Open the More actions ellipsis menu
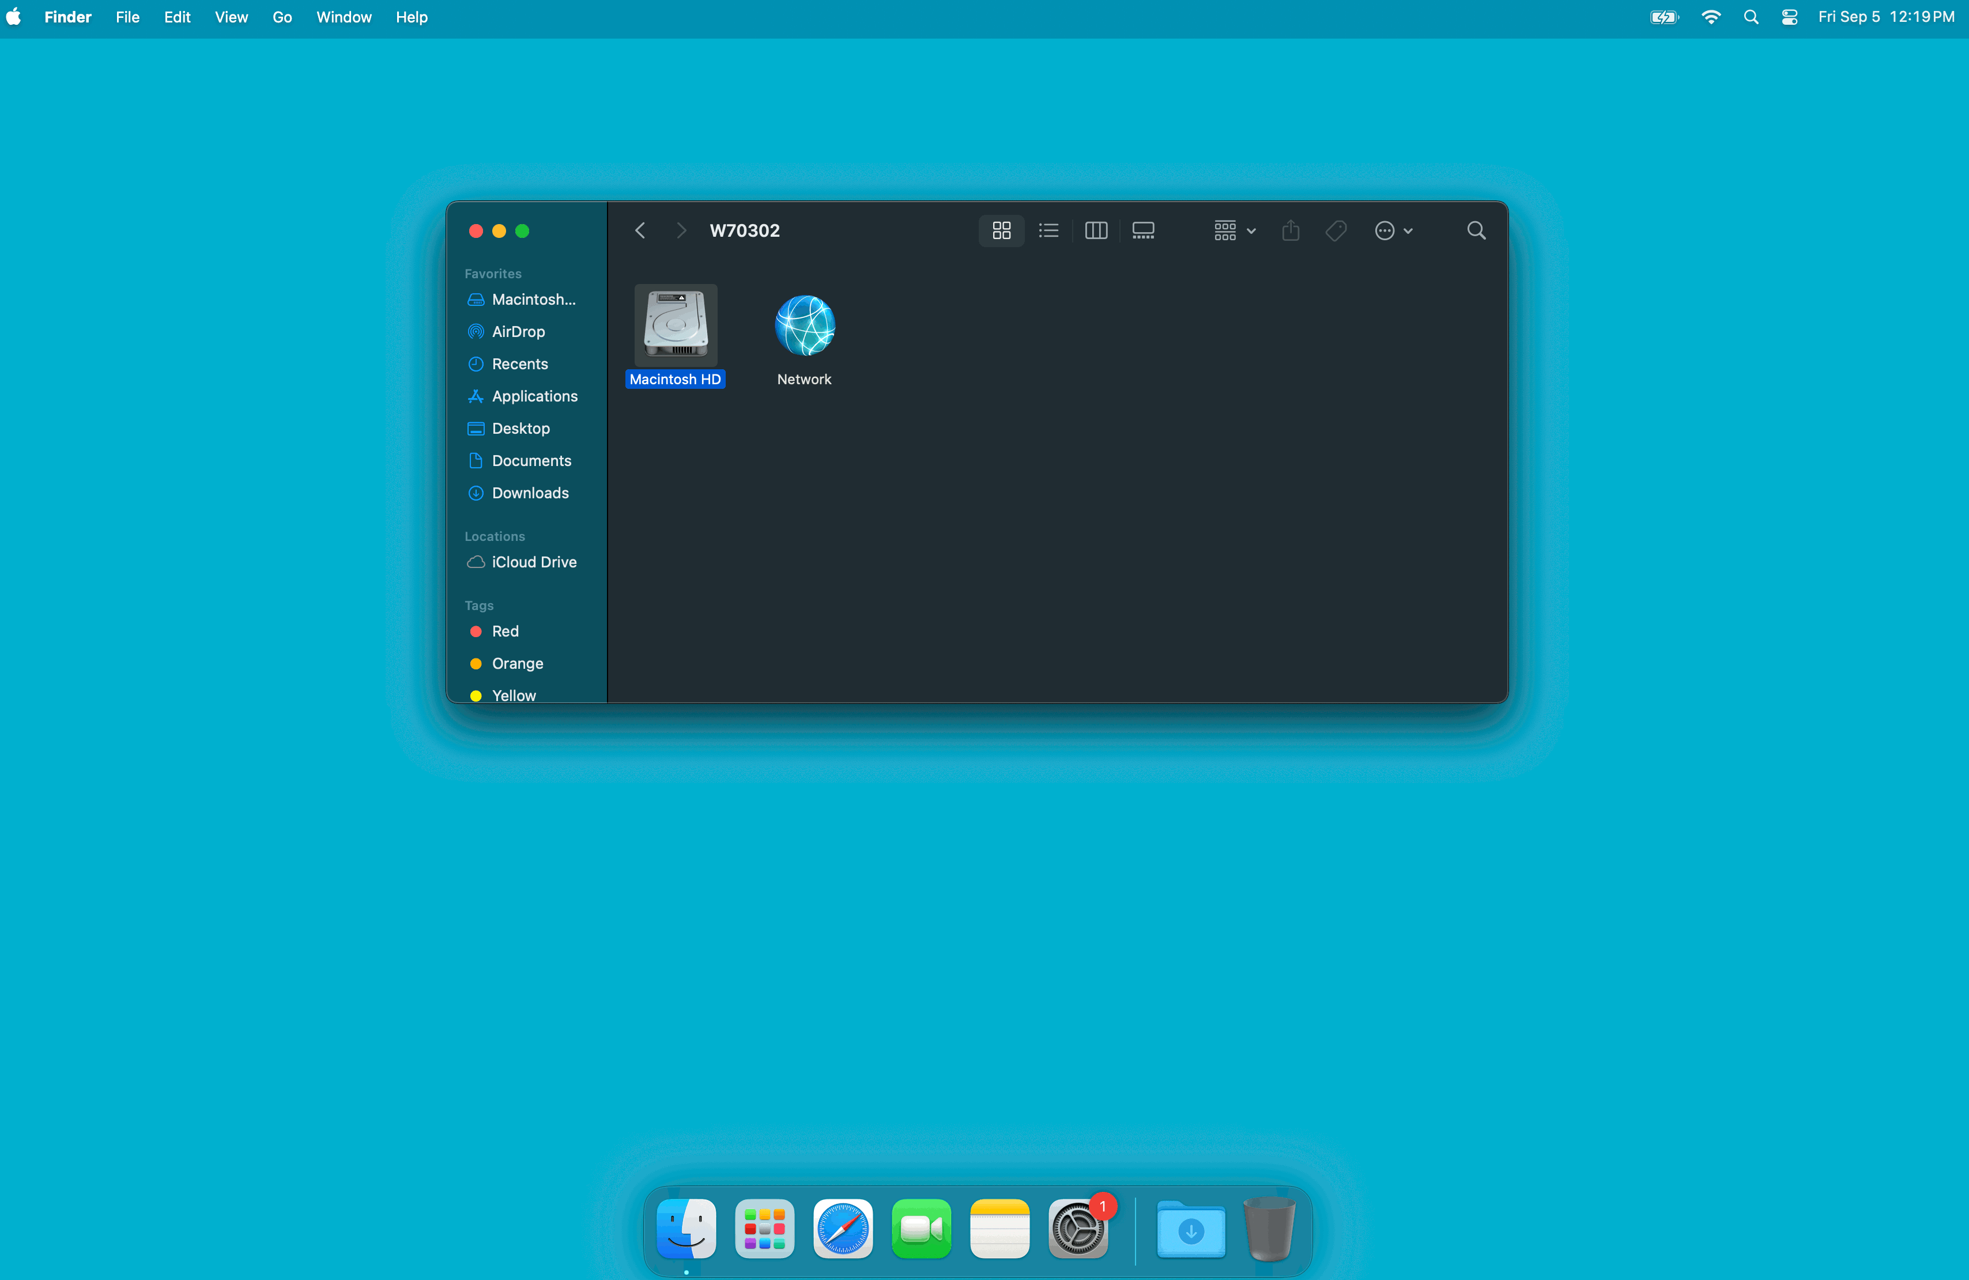1969x1280 pixels. pyautogui.click(x=1393, y=230)
